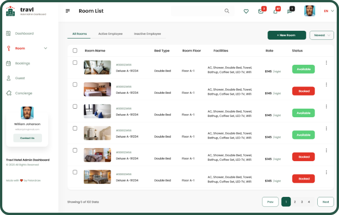Select all rooms with the header checkbox

tap(75, 50)
